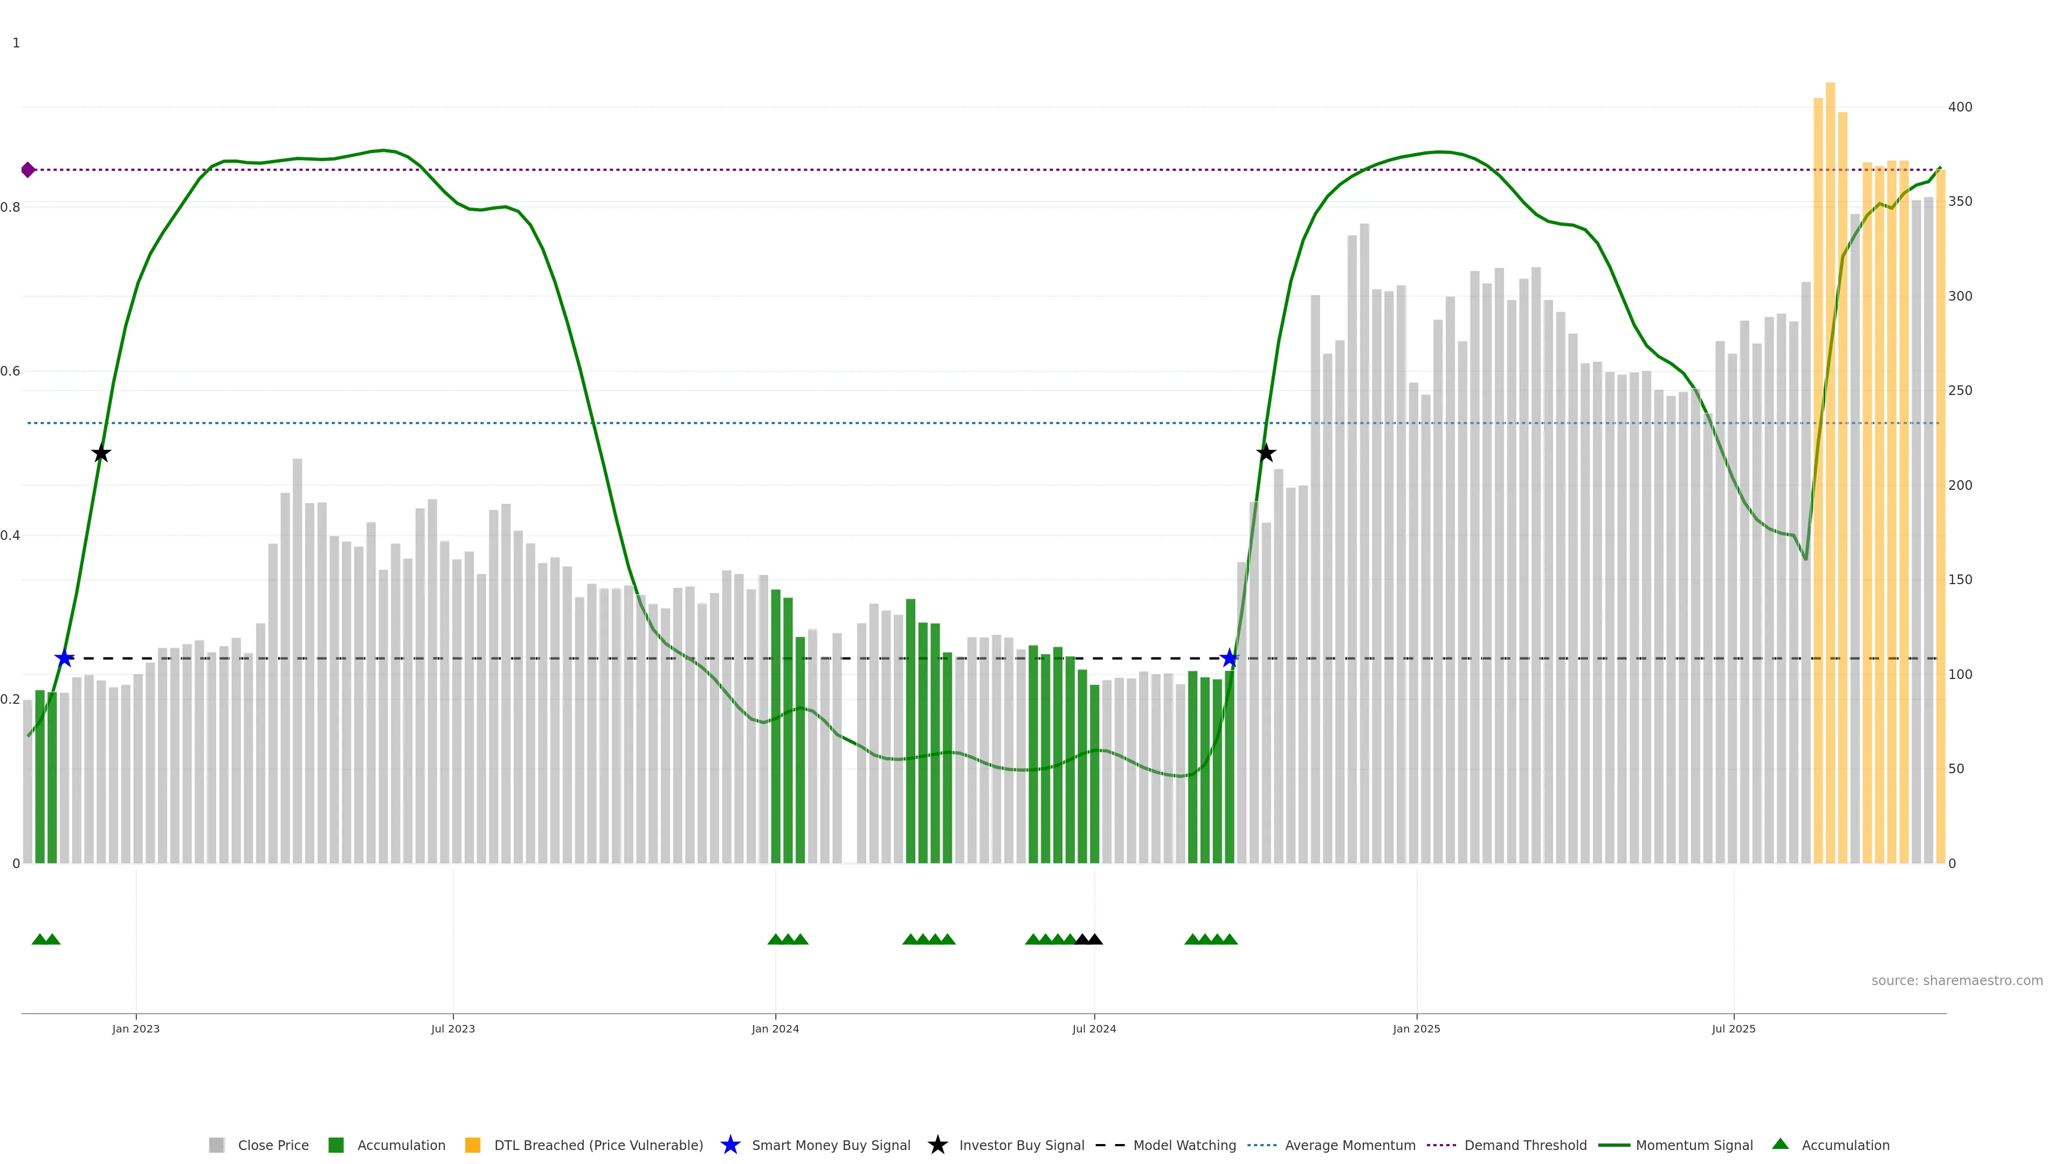Viewport: 2070px width, 1164px height.
Task: Click the Jan 2024 axis label
Action: (x=775, y=1028)
